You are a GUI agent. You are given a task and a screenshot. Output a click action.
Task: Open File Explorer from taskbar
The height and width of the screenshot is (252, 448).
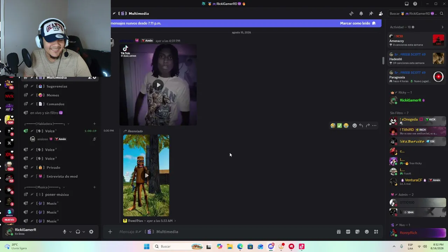[230, 246]
